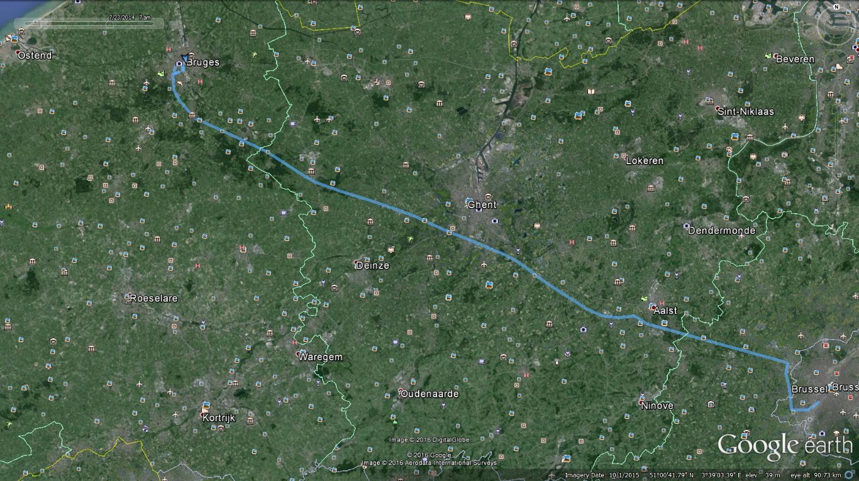Image resolution: width=859 pixels, height=481 pixels.
Task: Click the blue track arrow at Bruges
Action: coord(184,59)
